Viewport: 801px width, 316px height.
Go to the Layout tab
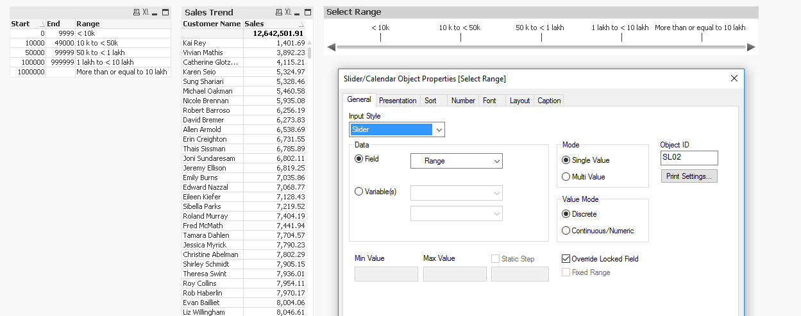[519, 101]
